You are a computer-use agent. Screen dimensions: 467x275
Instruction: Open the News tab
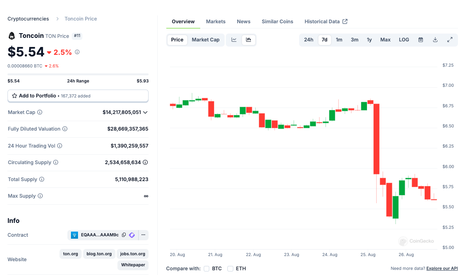pos(244,21)
